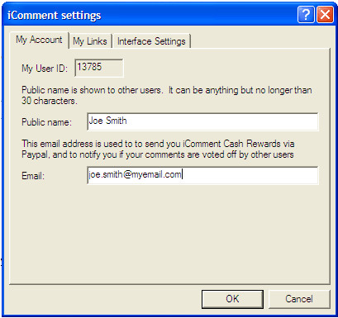Click the 30 characters public name hint text

(x=167, y=95)
